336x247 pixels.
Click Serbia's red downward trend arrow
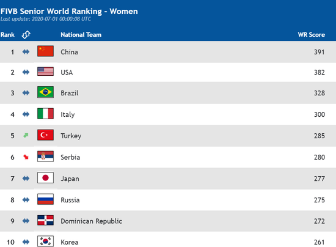click(x=26, y=157)
